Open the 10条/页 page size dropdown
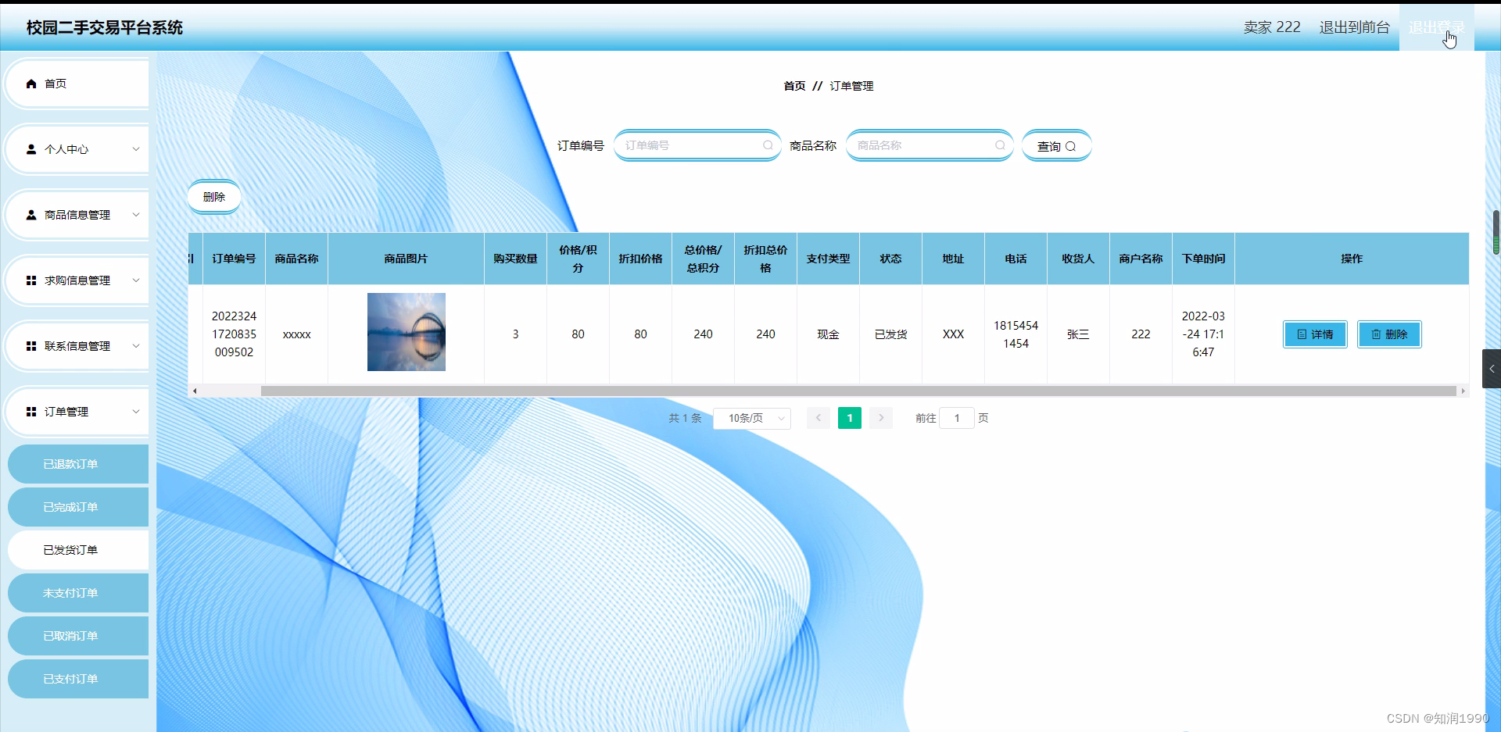1501x732 pixels. click(751, 418)
